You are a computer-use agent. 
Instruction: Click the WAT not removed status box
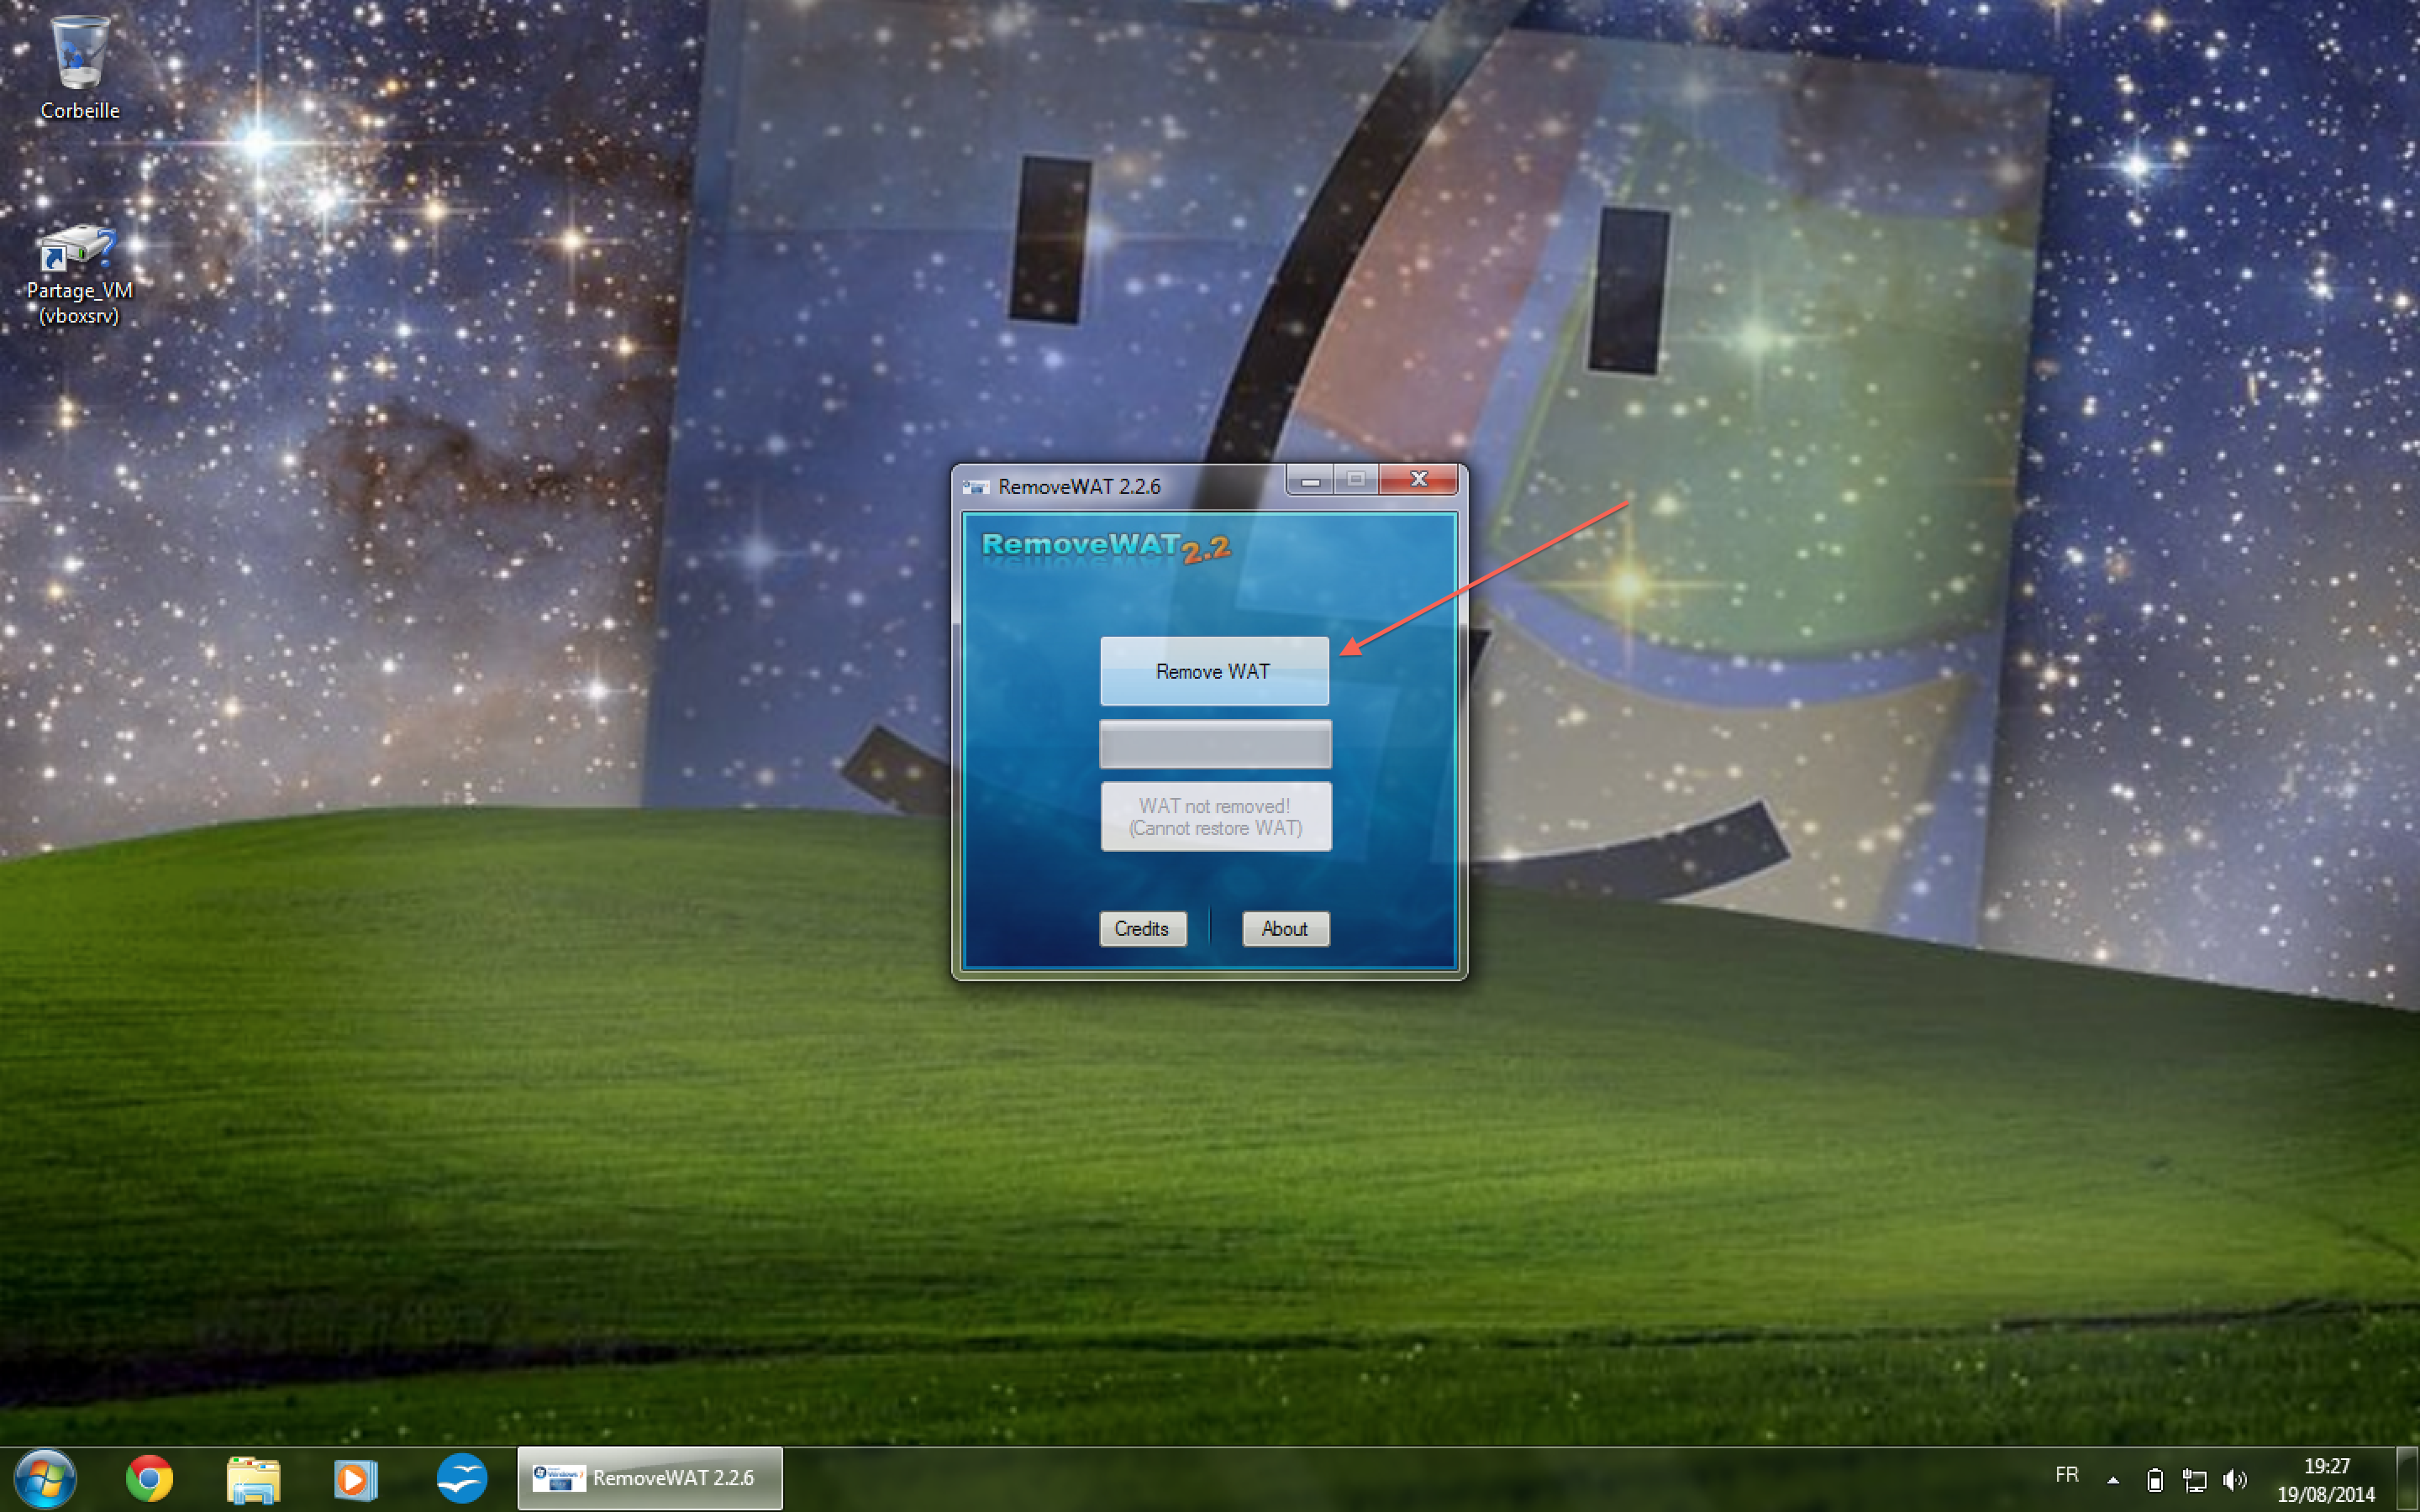pos(1215,816)
